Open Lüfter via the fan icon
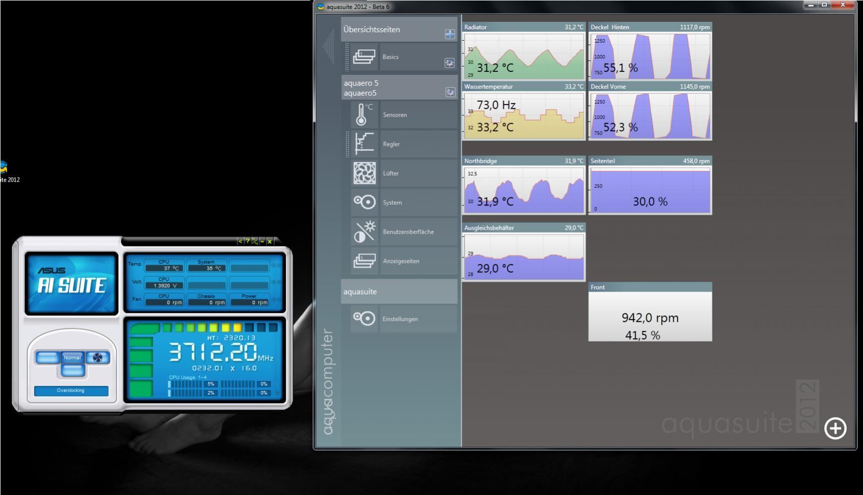Viewport: 863px width, 495px height. click(364, 173)
